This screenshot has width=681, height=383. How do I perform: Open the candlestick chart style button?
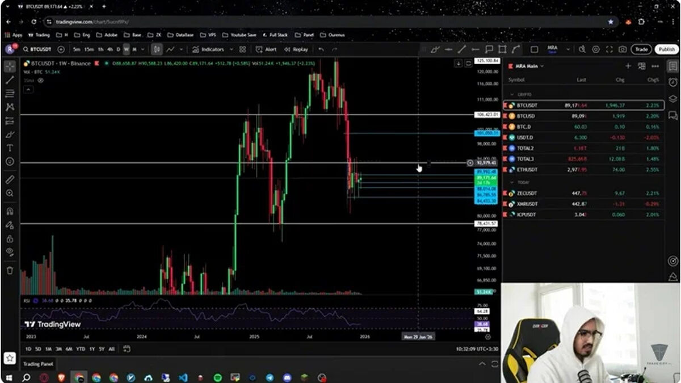click(157, 49)
